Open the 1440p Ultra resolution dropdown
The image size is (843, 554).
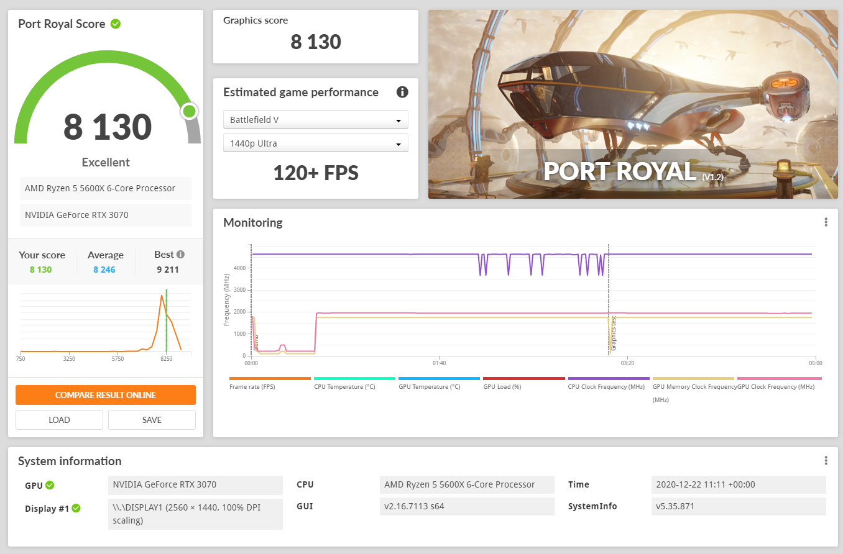(x=315, y=143)
